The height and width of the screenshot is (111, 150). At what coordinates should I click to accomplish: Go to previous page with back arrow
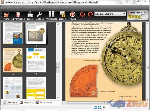pos(99,108)
